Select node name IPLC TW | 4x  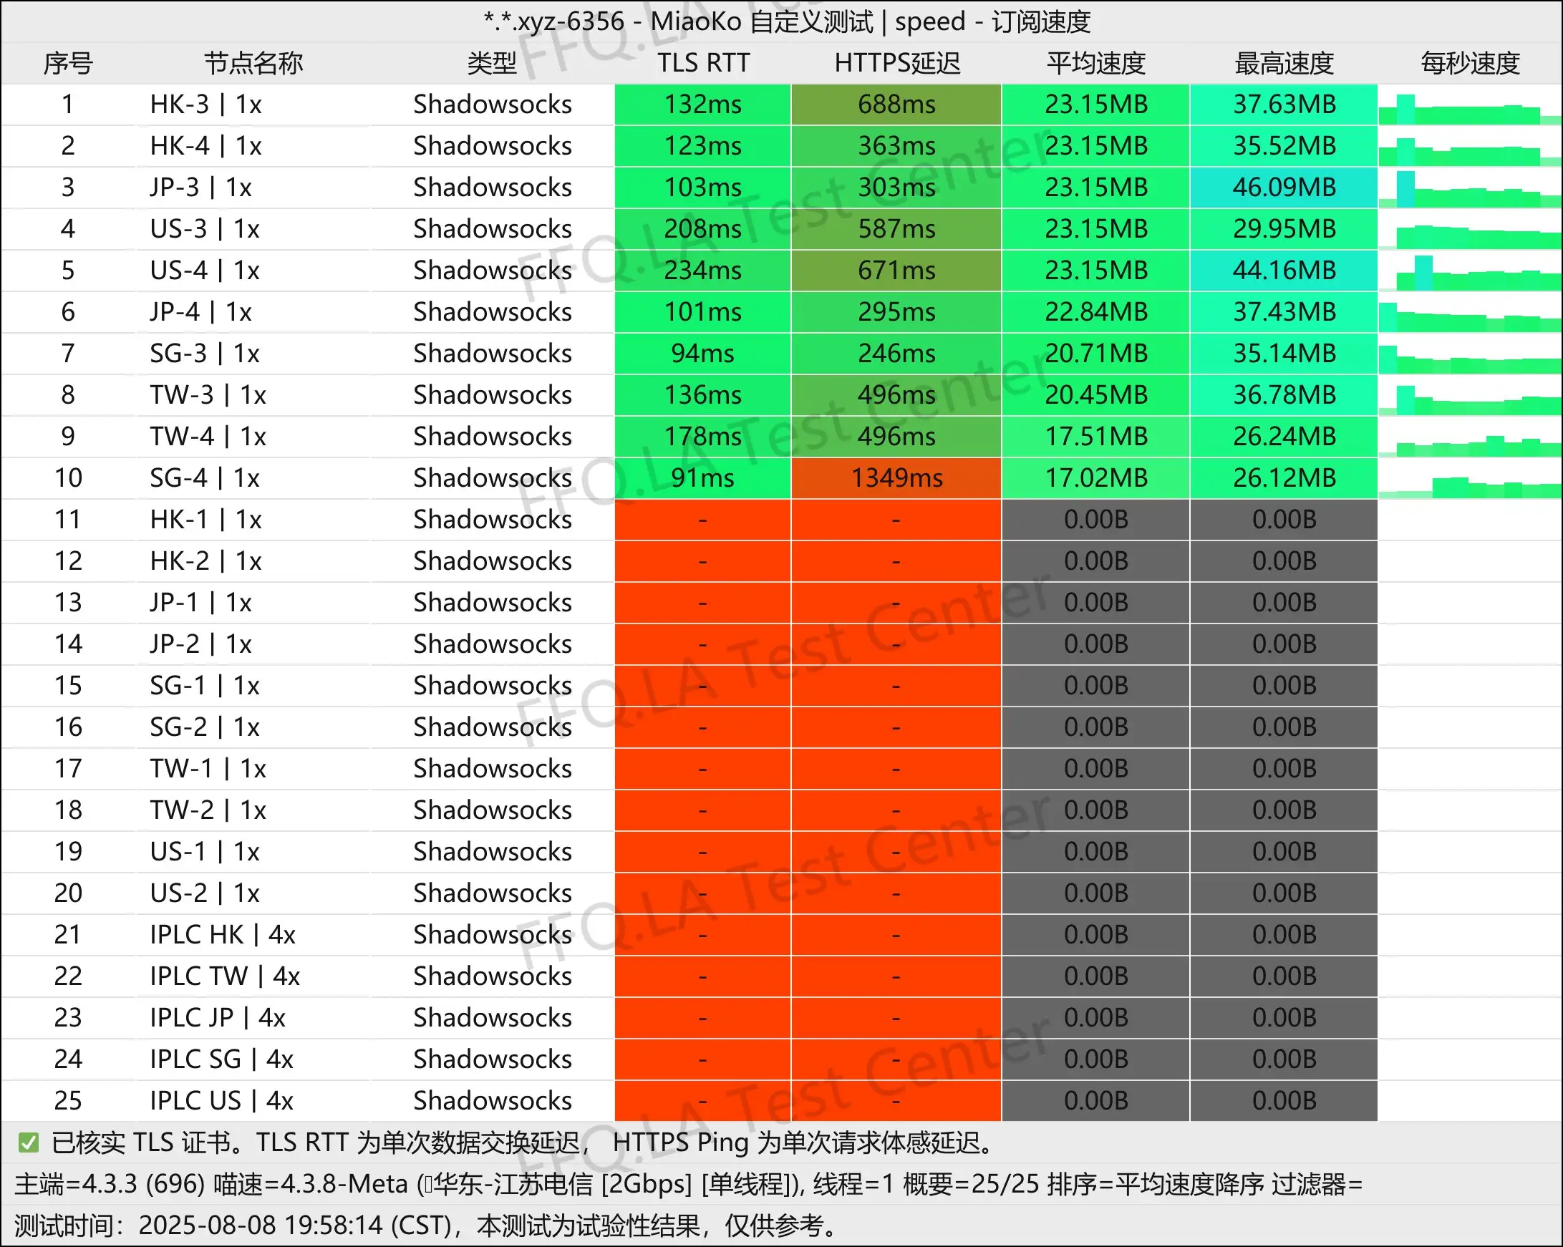coord(225,976)
